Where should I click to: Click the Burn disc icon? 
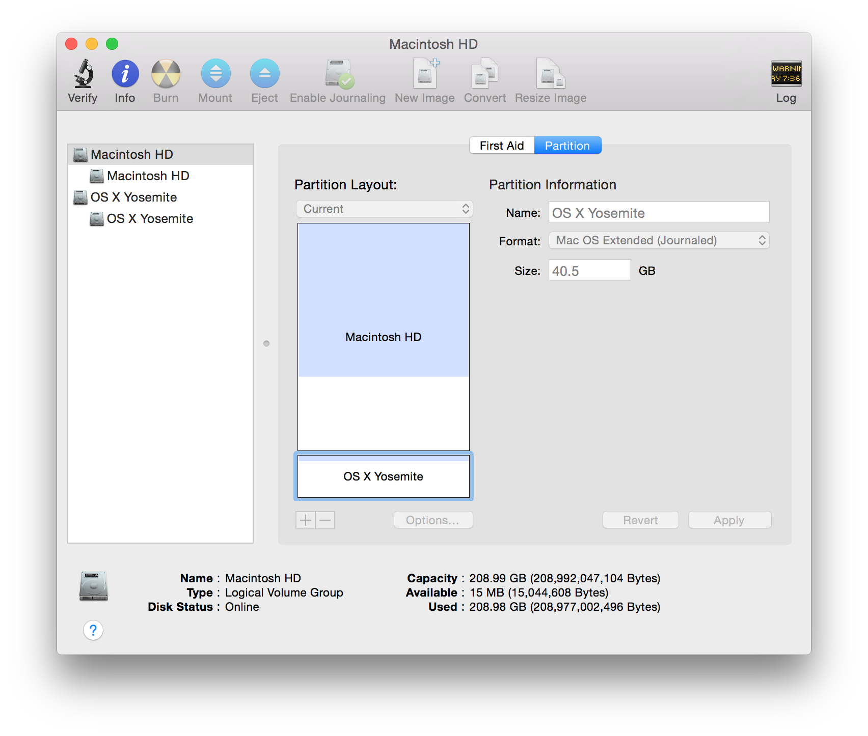tap(166, 74)
